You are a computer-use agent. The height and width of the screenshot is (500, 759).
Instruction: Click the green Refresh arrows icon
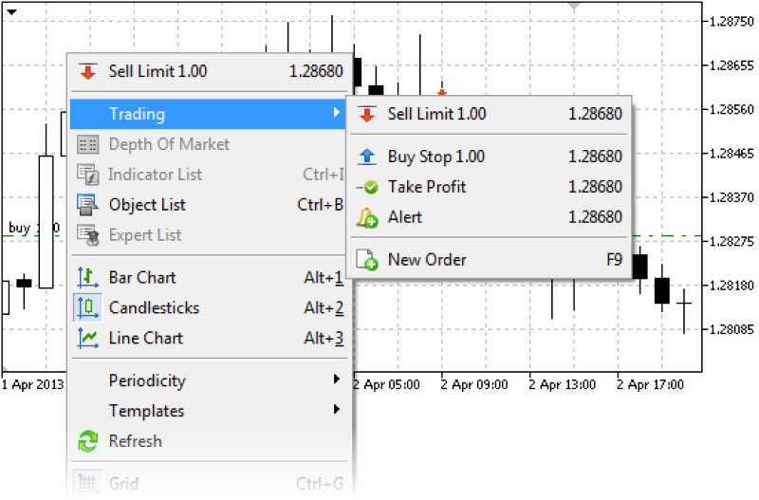coord(88,442)
